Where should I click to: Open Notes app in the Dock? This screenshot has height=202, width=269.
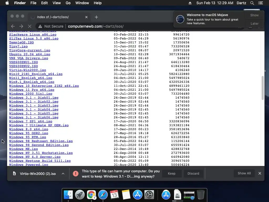pyautogui.click(x=126, y=195)
